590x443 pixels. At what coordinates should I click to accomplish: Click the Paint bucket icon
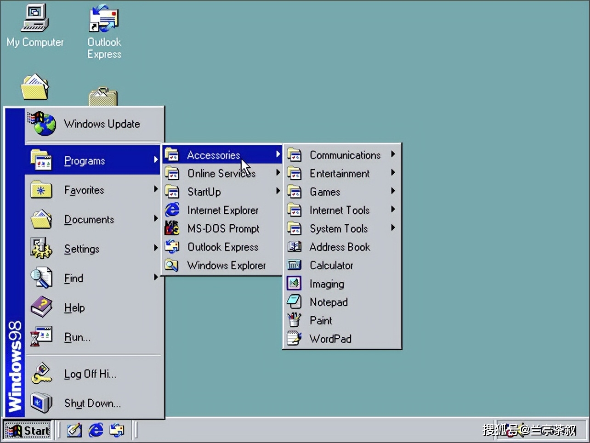click(295, 320)
